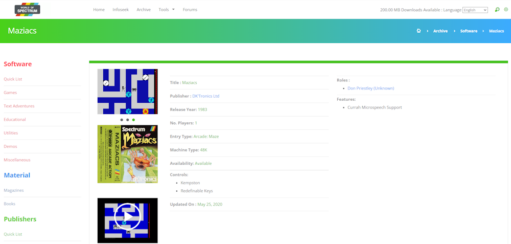This screenshot has height=244, width=511.
Task: Click the green search magnifier icon
Action: pyautogui.click(x=497, y=10)
